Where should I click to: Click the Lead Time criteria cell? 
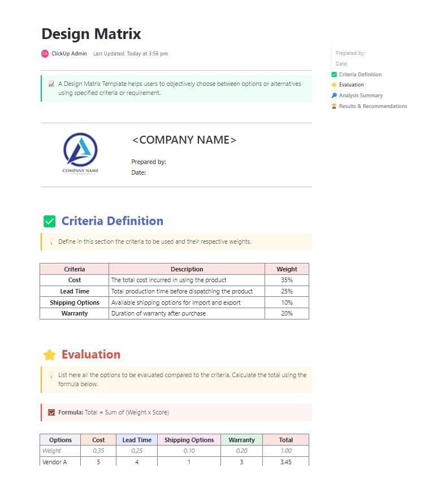[75, 291]
